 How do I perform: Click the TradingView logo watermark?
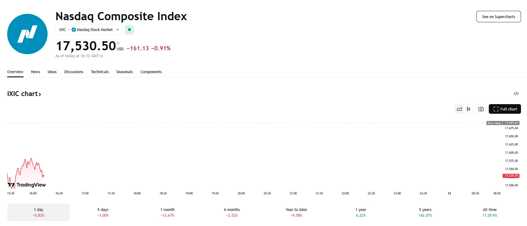(26, 184)
